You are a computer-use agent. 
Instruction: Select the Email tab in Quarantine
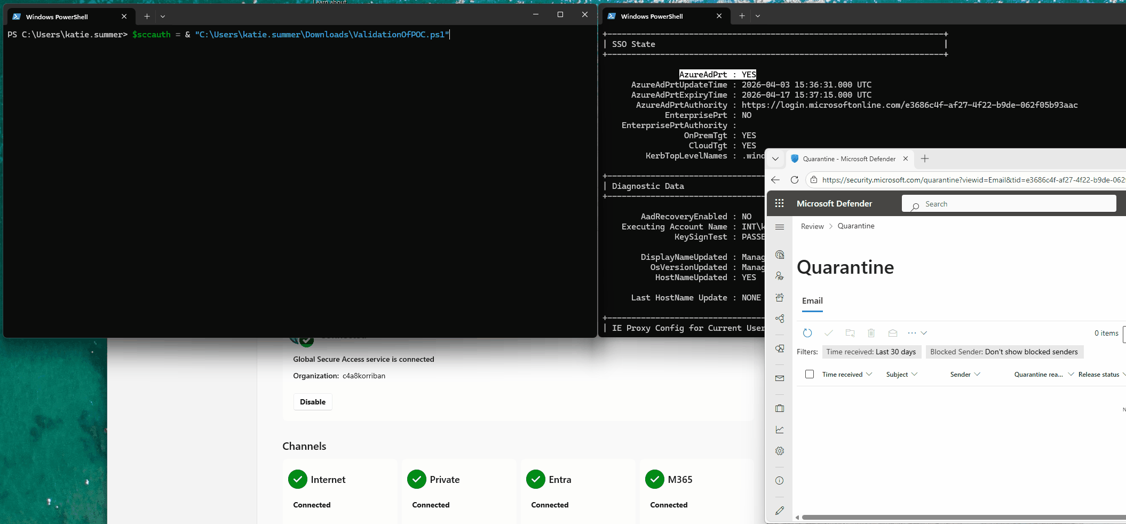[x=812, y=301]
